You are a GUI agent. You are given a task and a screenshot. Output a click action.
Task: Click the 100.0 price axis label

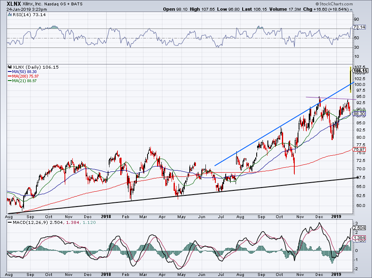click(360, 84)
